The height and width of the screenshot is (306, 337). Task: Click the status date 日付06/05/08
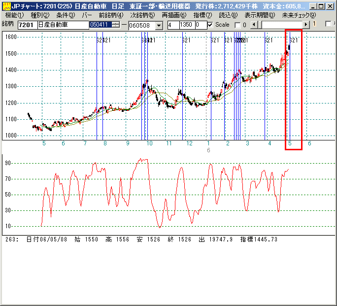[47, 239]
